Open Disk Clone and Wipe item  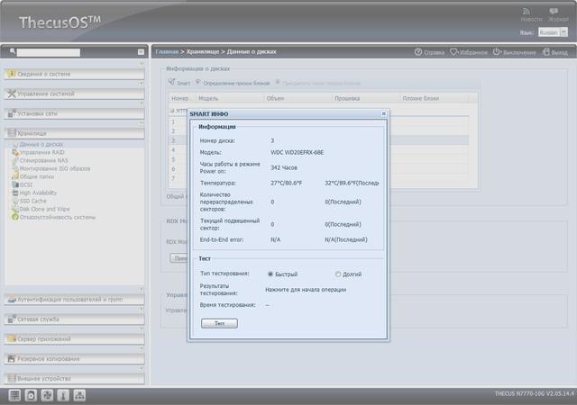[44, 209]
